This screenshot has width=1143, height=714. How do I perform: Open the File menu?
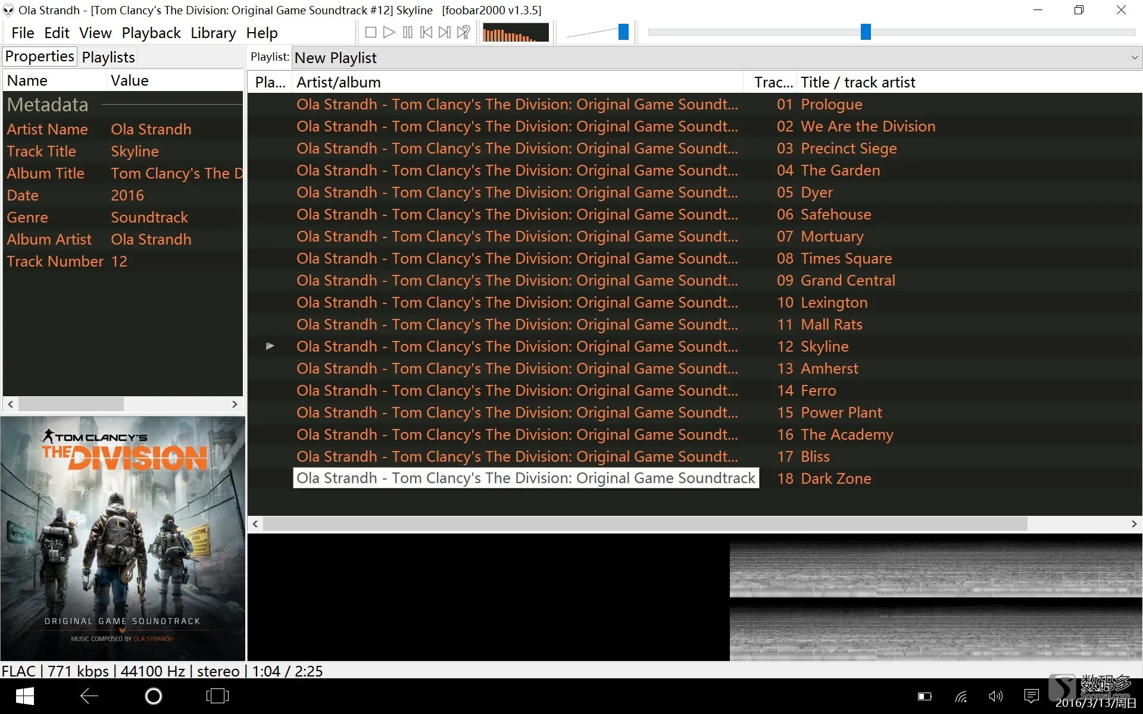[23, 33]
